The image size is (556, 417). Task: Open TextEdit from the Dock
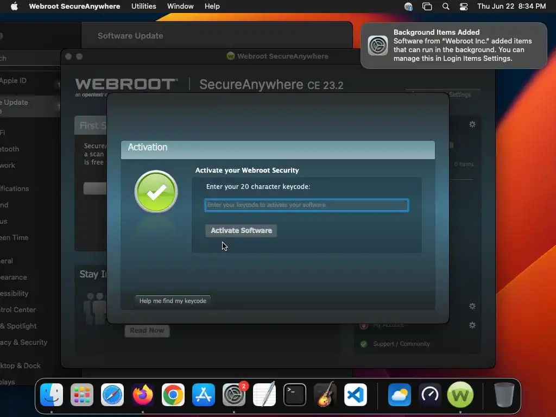pos(264,394)
